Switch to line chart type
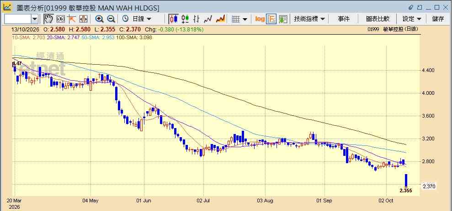 pyautogui.click(x=208, y=19)
